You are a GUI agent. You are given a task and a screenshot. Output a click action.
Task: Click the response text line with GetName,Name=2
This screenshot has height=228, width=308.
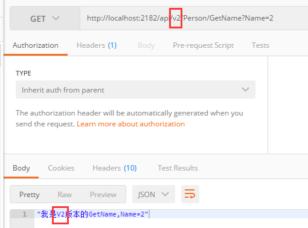(x=93, y=214)
